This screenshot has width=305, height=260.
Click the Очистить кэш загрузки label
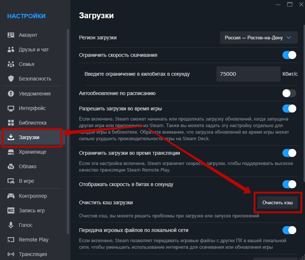pyautogui.click(x=106, y=202)
